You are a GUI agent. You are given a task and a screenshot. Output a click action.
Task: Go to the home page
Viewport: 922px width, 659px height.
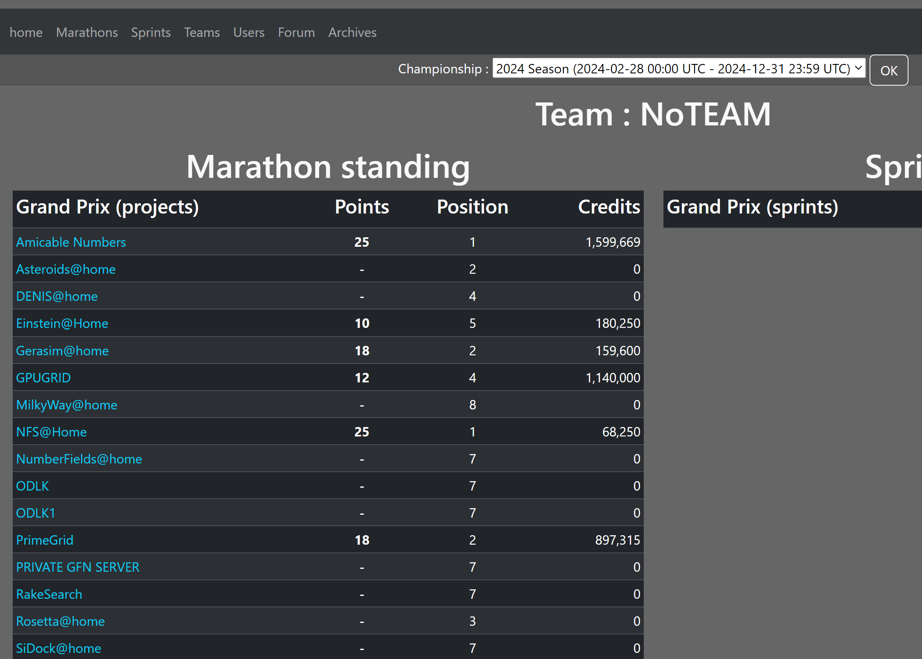(x=26, y=32)
